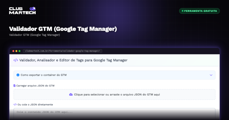Click the Carregar arquivo JSON do GTM label

tap(35, 86)
